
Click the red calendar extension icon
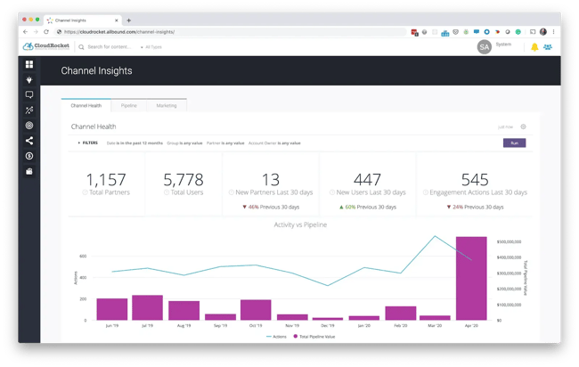coord(414,32)
